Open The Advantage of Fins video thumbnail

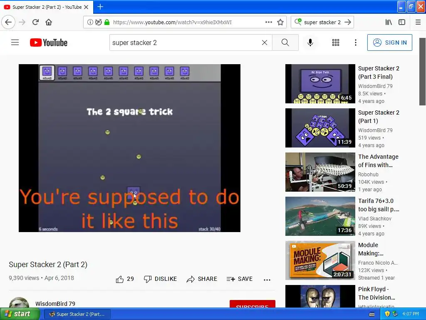pos(320,172)
